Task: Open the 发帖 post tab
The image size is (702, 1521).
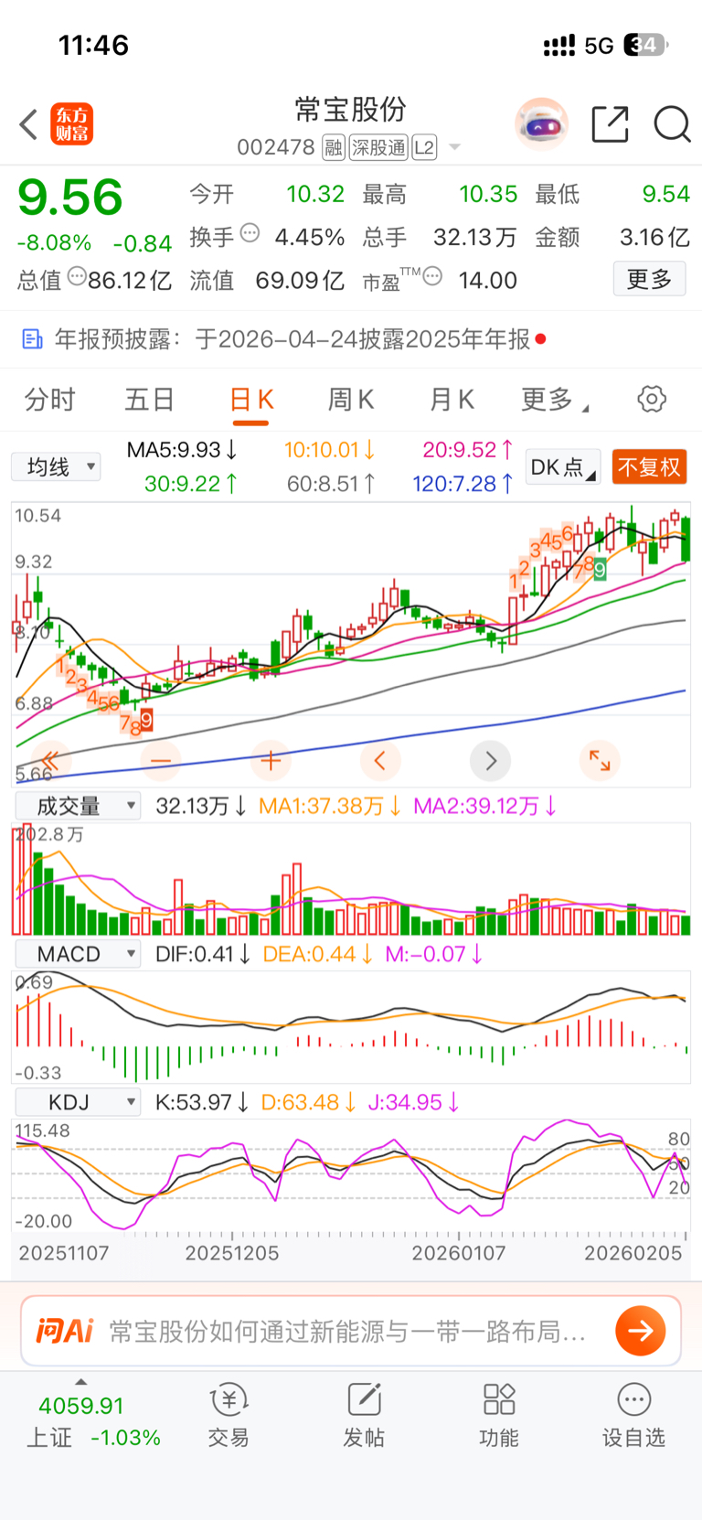Action: pyautogui.click(x=364, y=1416)
